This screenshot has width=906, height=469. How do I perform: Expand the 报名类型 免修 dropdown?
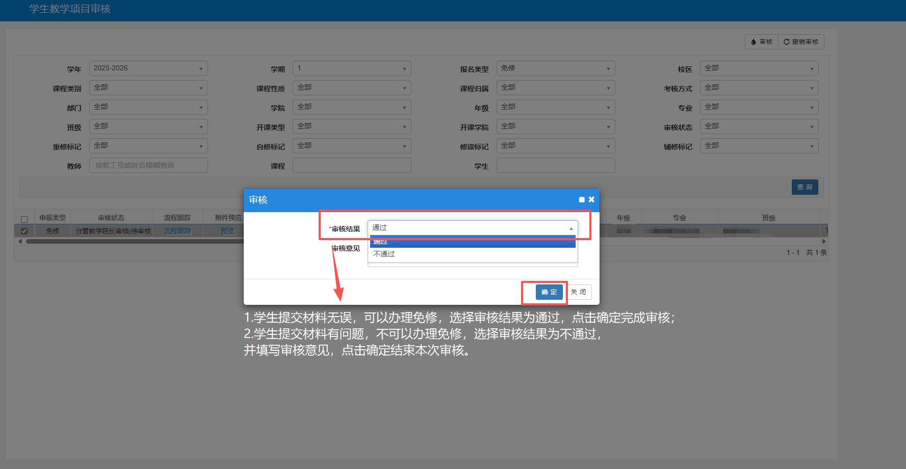[x=555, y=68]
